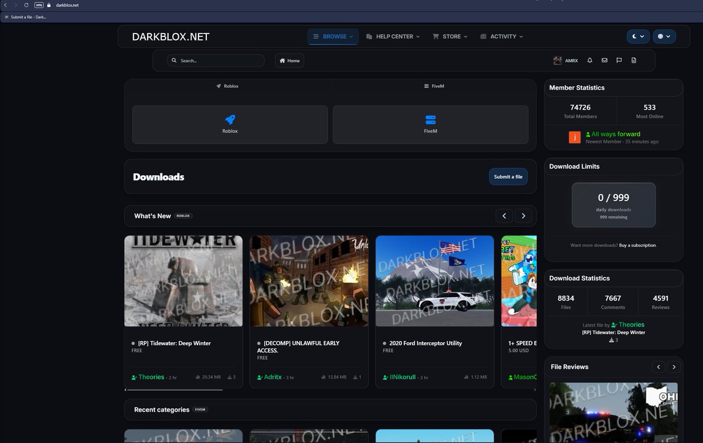Viewport: 703px width, 443px height.
Task: Click the darkblox.net address bar URL
Action: click(67, 5)
